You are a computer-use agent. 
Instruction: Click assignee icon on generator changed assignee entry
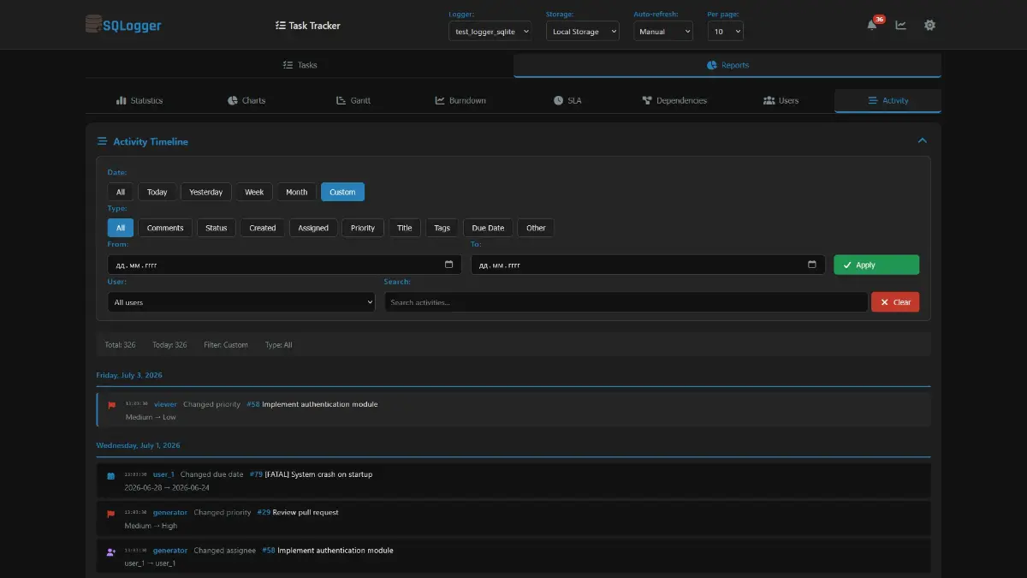(110, 551)
